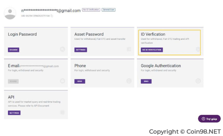Open API settings
Screen dimensions: 223x136
click(x=14, y=113)
